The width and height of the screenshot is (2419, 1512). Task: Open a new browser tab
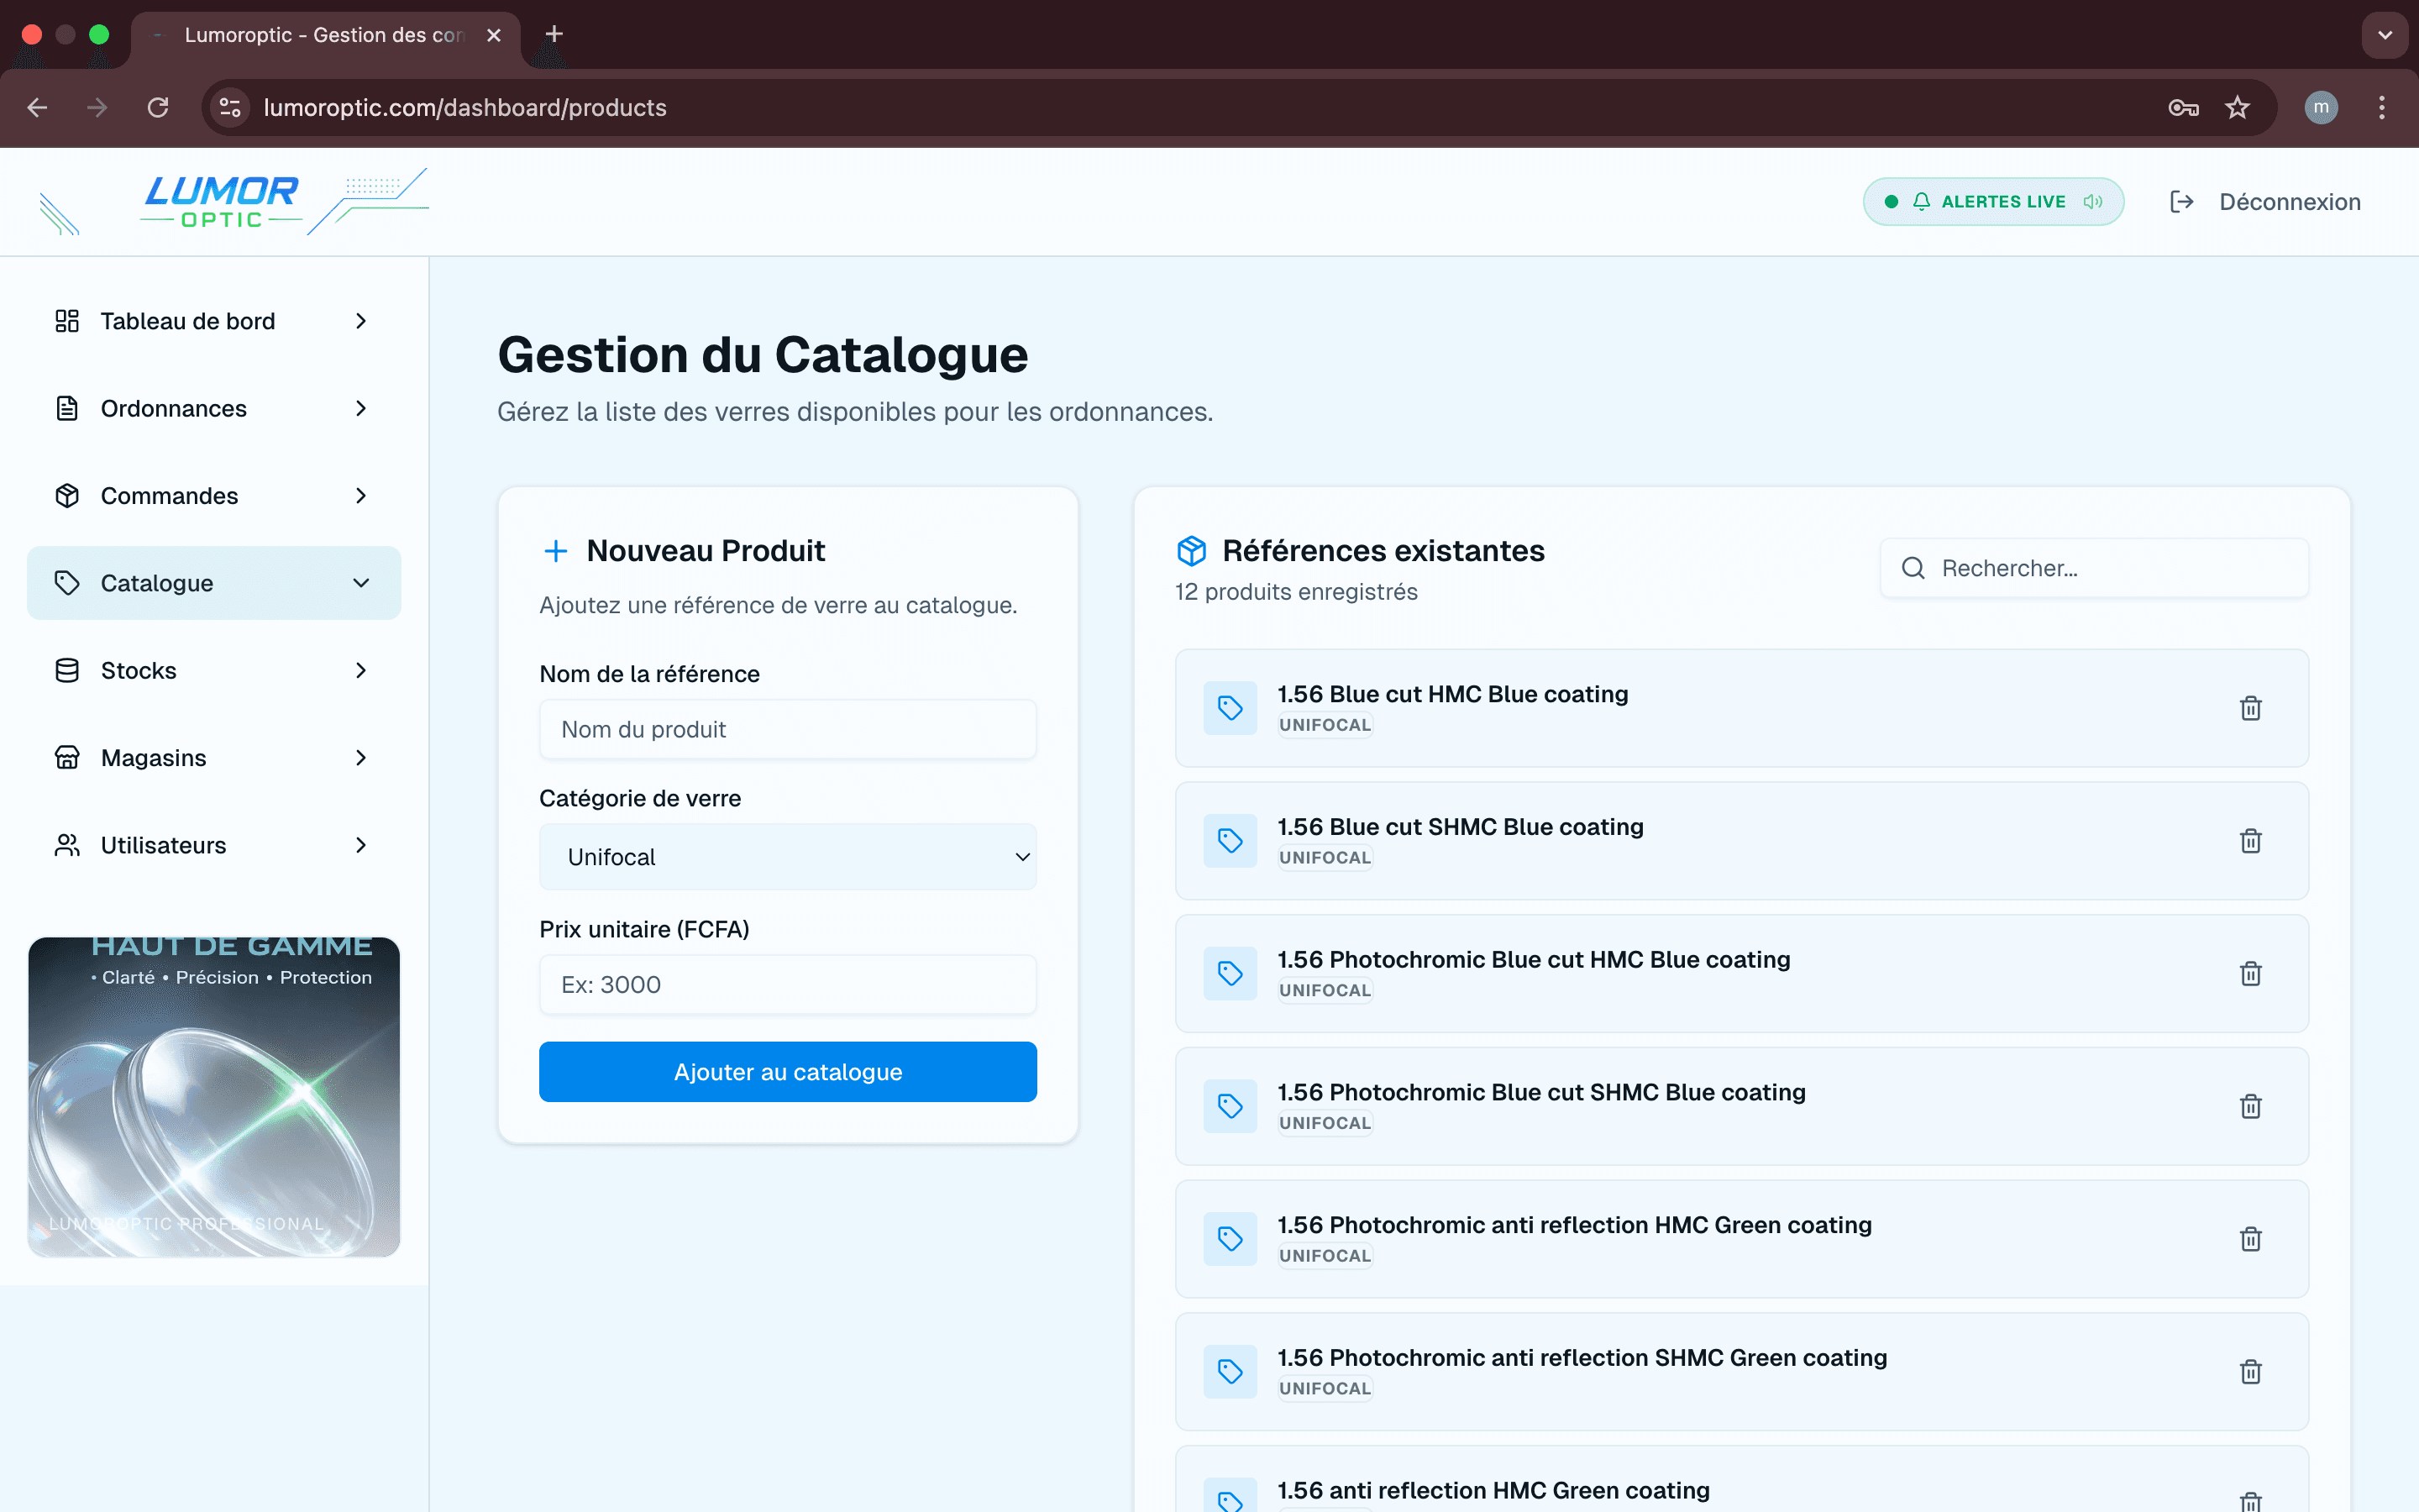tap(554, 34)
